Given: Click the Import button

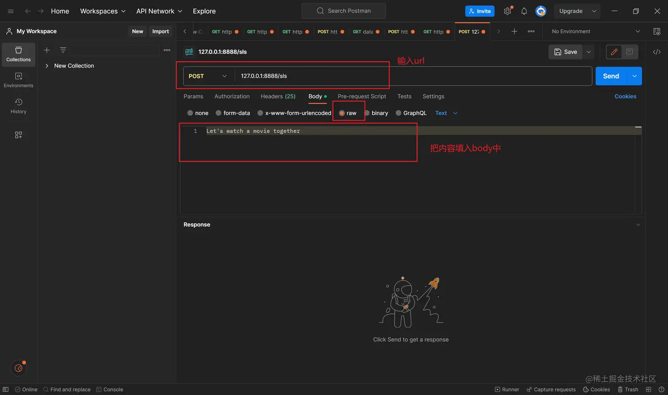Looking at the screenshot, I should 160,31.
